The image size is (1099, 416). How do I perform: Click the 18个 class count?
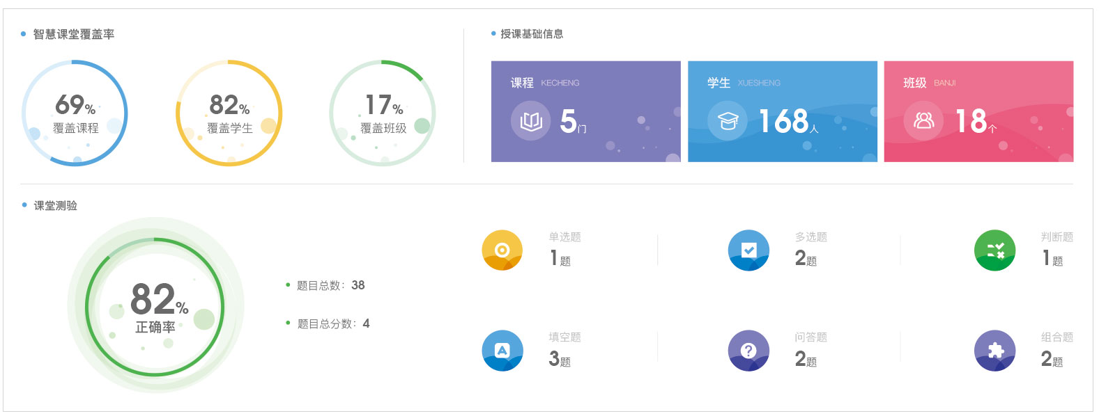click(976, 121)
